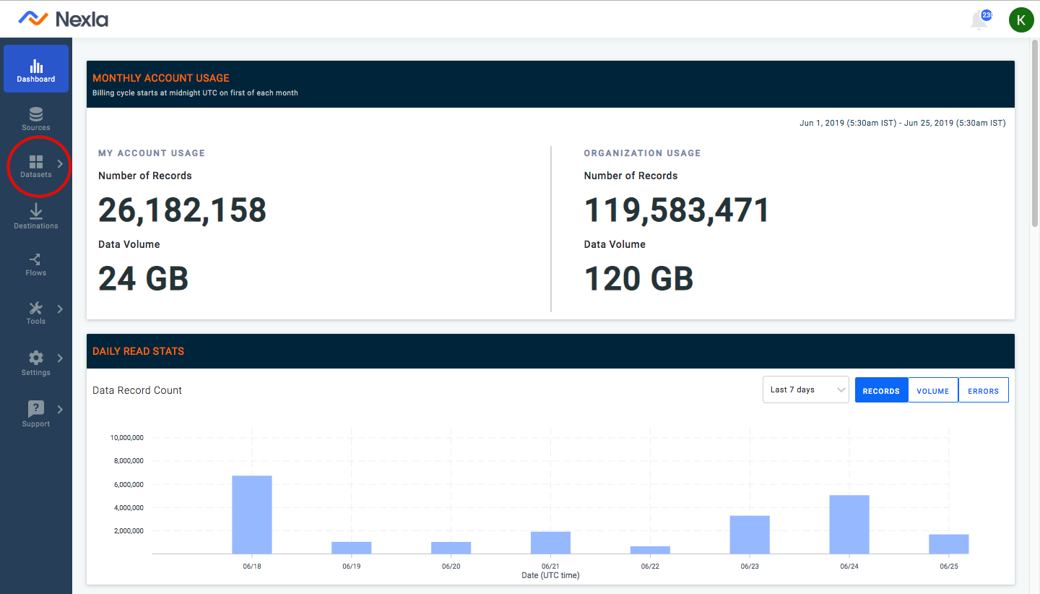Click the Nexla logo
Viewport: 1040px width, 594px height.
tap(64, 19)
